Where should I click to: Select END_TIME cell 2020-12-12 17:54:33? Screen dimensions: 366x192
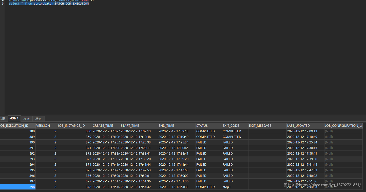pyautogui.click(x=177, y=187)
